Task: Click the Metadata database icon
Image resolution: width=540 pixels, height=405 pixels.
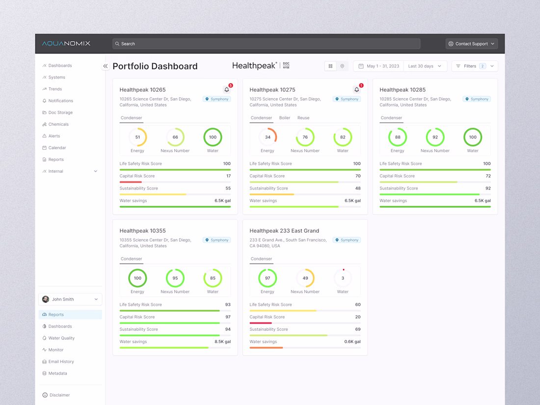Action: pyautogui.click(x=44, y=373)
